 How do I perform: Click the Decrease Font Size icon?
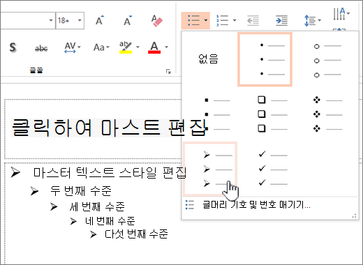[128, 20]
